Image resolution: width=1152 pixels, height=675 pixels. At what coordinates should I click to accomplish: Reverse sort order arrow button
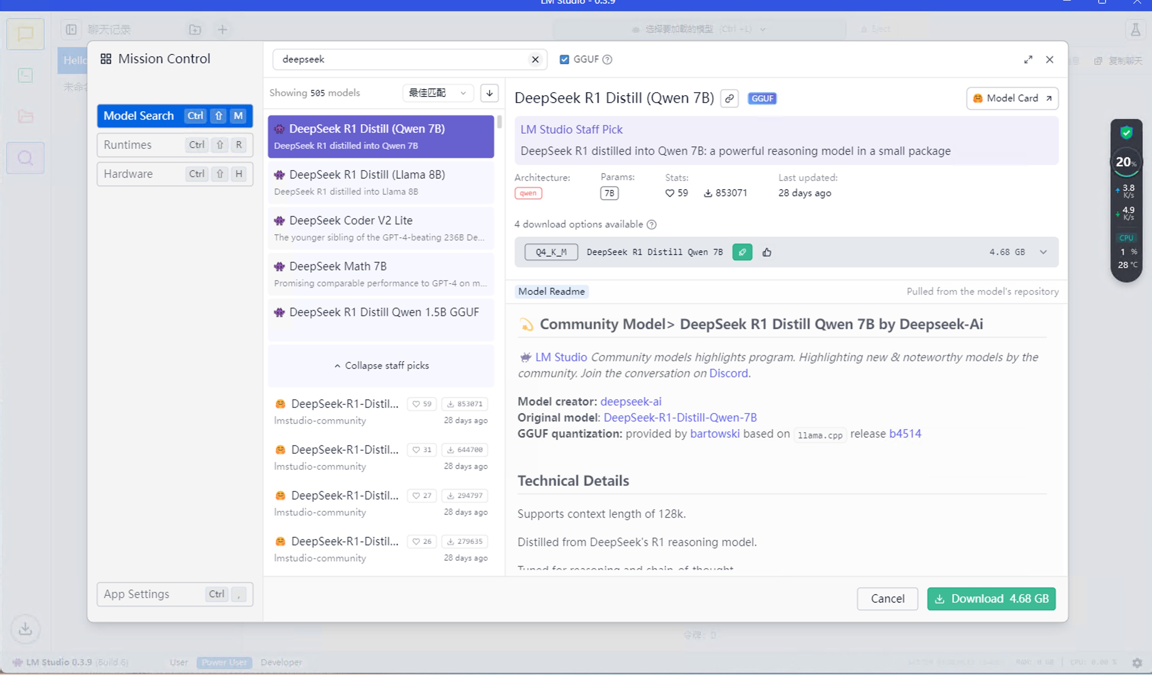click(x=489, y=93)
